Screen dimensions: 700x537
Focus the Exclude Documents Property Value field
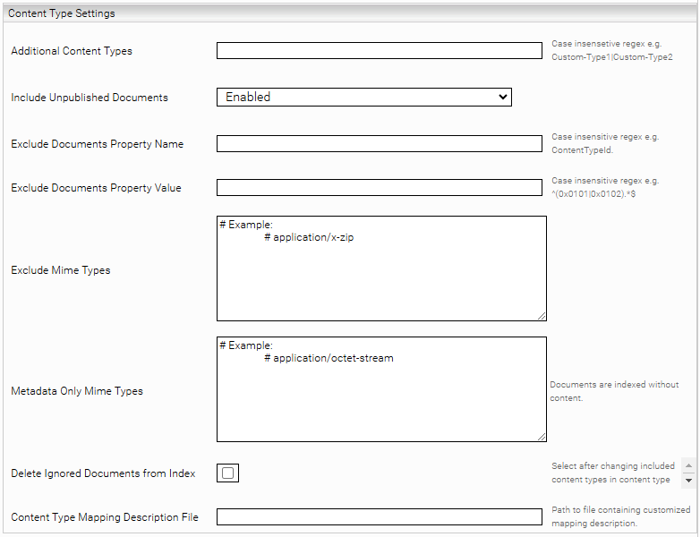coord(379,188)
